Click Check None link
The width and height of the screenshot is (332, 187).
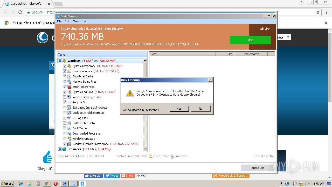(x=77, y=156)
